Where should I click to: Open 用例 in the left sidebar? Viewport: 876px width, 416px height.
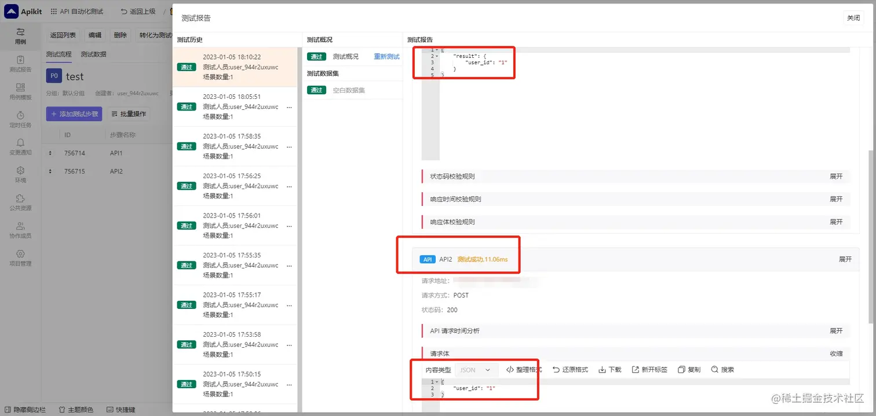(20, 36)
